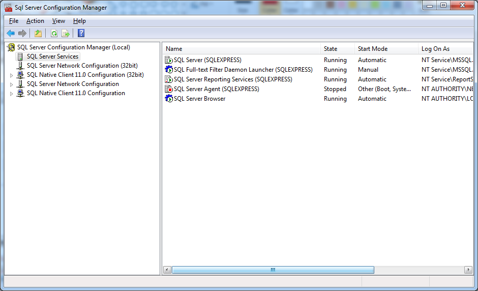478x291 pixels.
Task: Click the Stopped state of SQL Server Agent
Action: 335,89
